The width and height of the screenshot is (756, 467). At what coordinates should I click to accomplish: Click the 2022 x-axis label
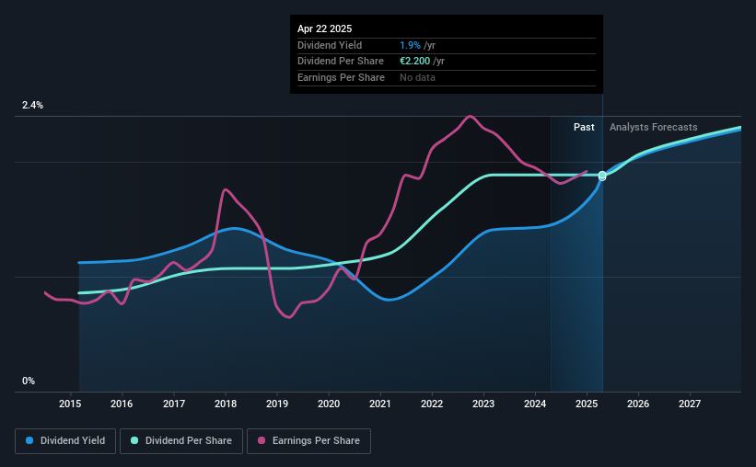click(432, 404)
